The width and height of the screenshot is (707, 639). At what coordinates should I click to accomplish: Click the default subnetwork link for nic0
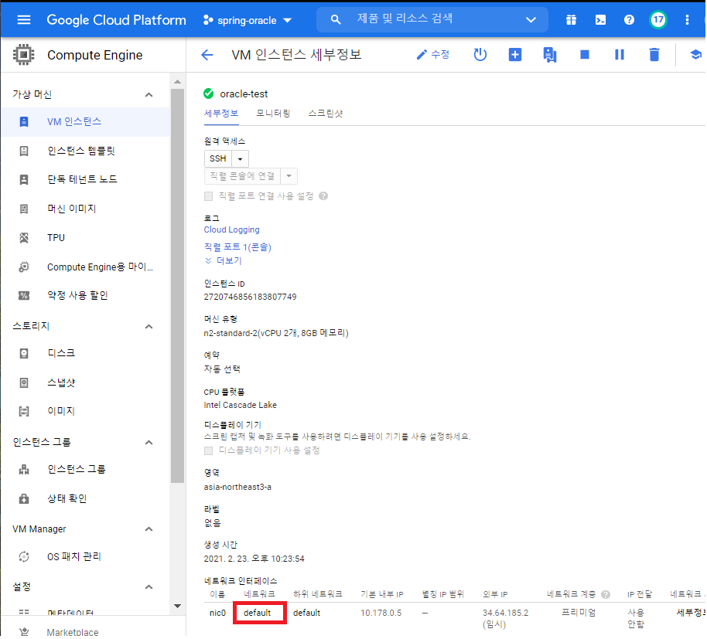click(x=306, y=613)
